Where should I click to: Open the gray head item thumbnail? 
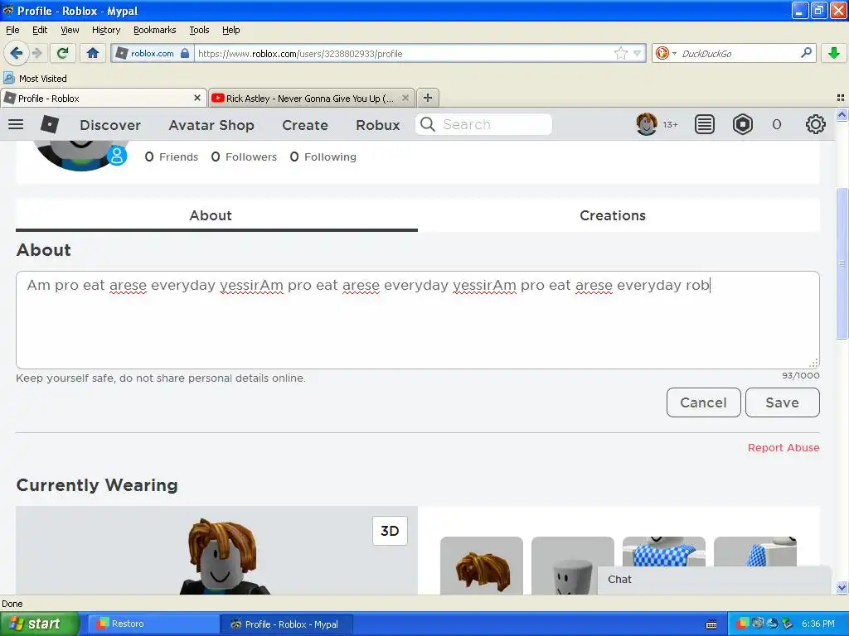[573, 566]
